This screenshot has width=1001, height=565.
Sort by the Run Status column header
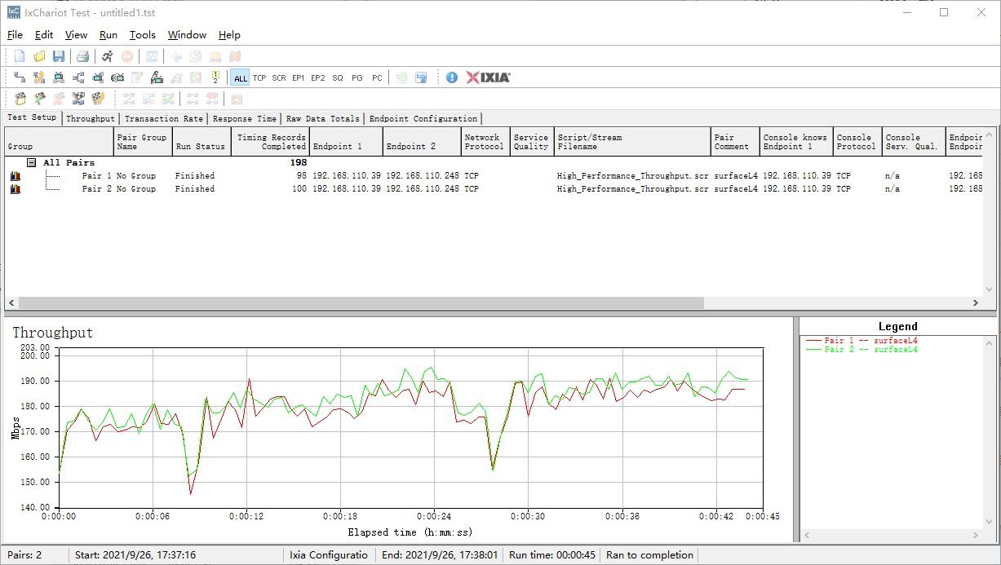202,142
